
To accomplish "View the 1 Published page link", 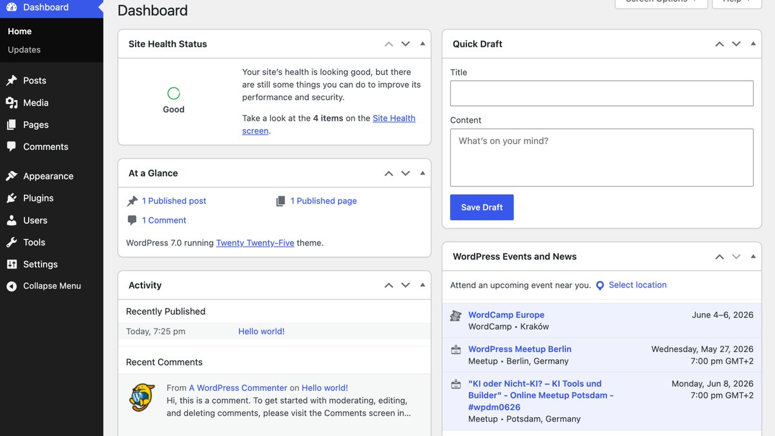I will pos(324,201).
